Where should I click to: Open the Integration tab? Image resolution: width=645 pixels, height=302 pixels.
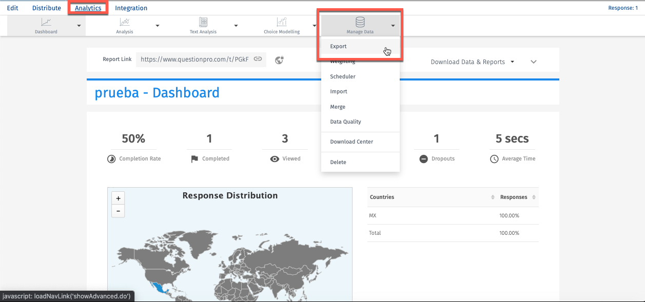131,8
